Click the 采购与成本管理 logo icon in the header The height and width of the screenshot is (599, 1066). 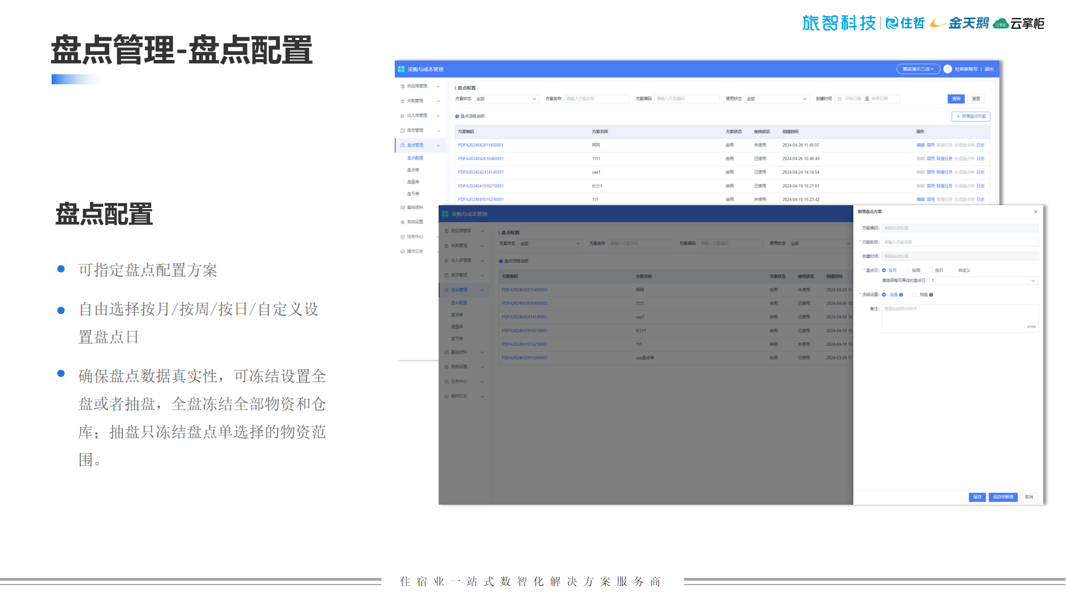[401, 69]
